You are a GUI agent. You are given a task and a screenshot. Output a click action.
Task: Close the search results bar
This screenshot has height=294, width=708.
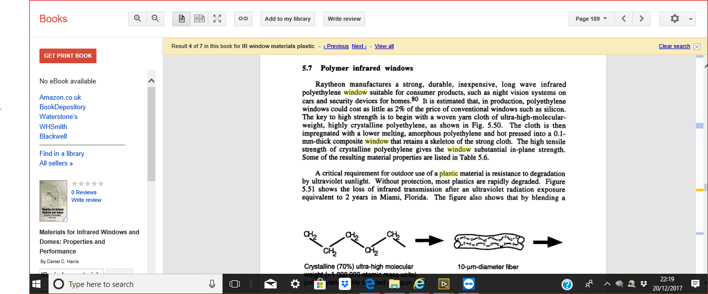(697, 47)
